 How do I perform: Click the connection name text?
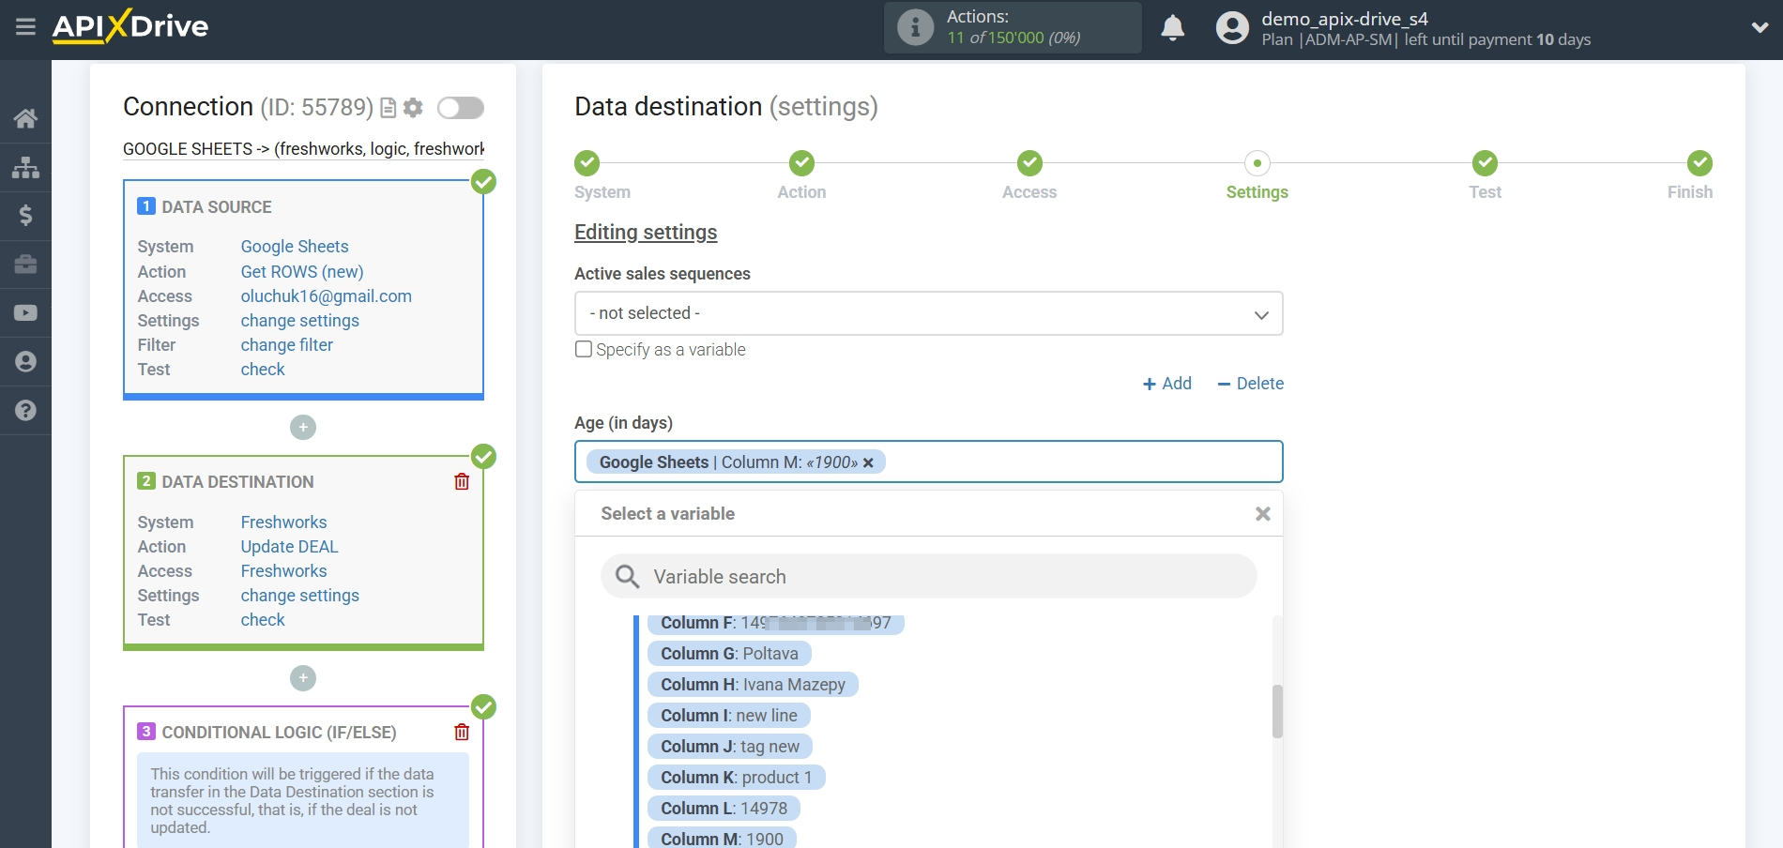pos(303,149)
